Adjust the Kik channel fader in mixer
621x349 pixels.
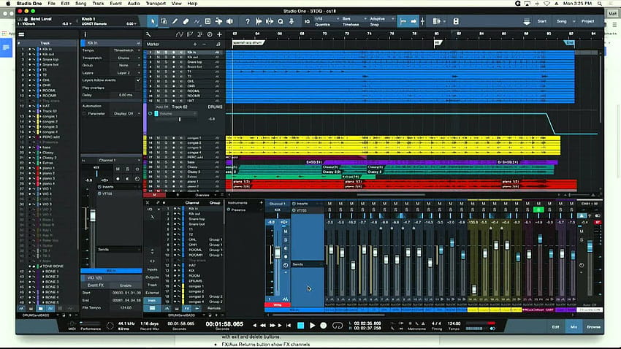(x=277, y=253)
